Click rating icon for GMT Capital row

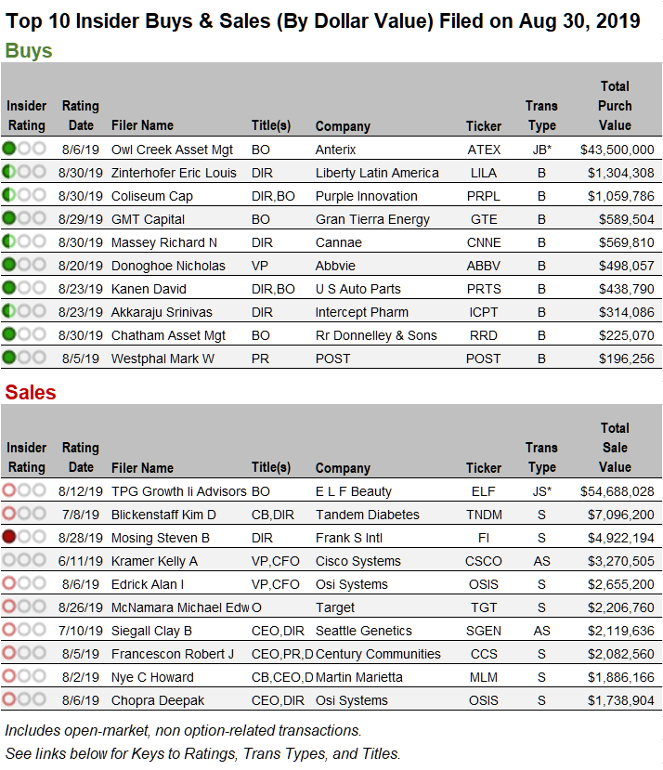23,218
